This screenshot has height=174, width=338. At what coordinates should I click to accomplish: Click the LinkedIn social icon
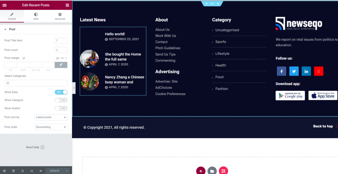pos(306,71)
